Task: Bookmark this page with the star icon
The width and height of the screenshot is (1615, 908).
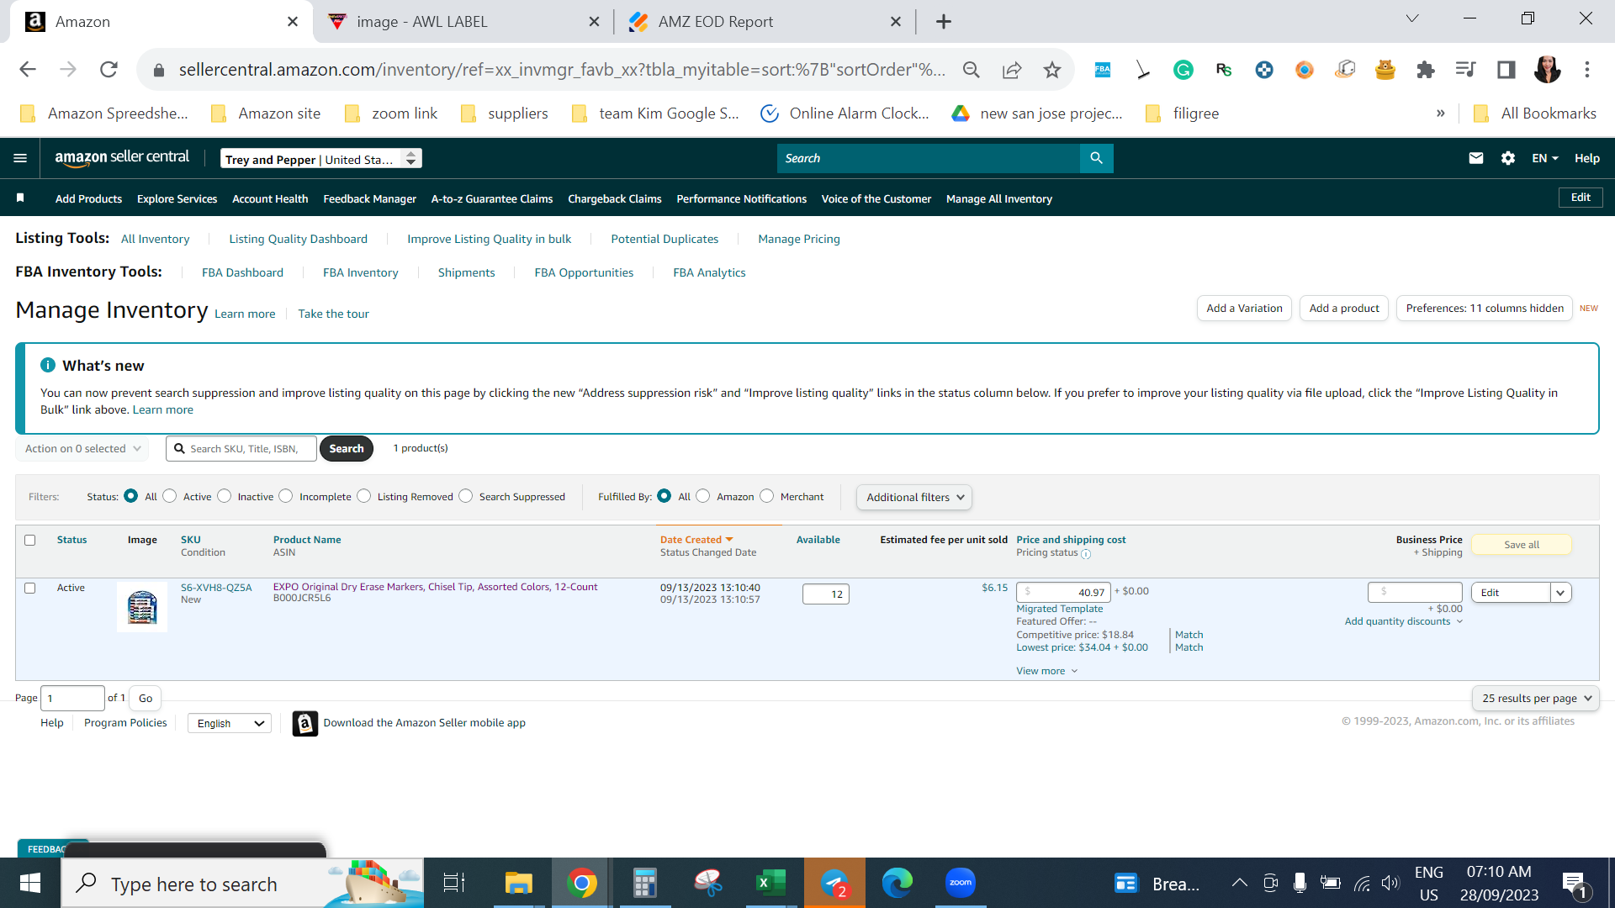Action: (1051, 70)
